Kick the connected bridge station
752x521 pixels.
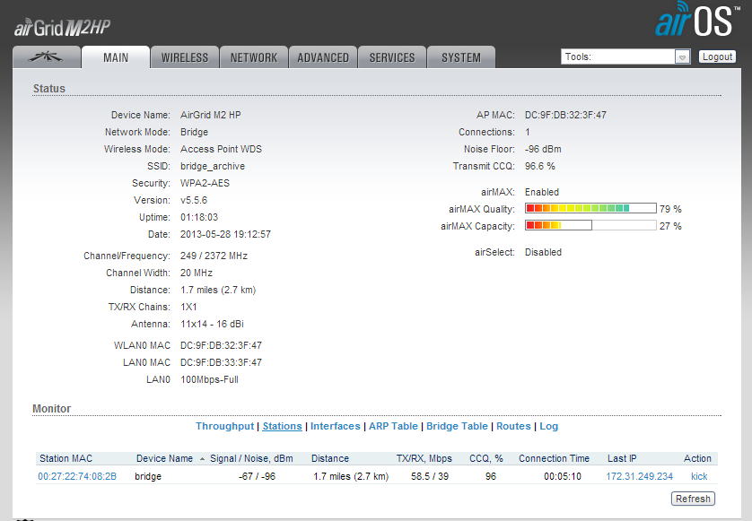tap(698, 476)
